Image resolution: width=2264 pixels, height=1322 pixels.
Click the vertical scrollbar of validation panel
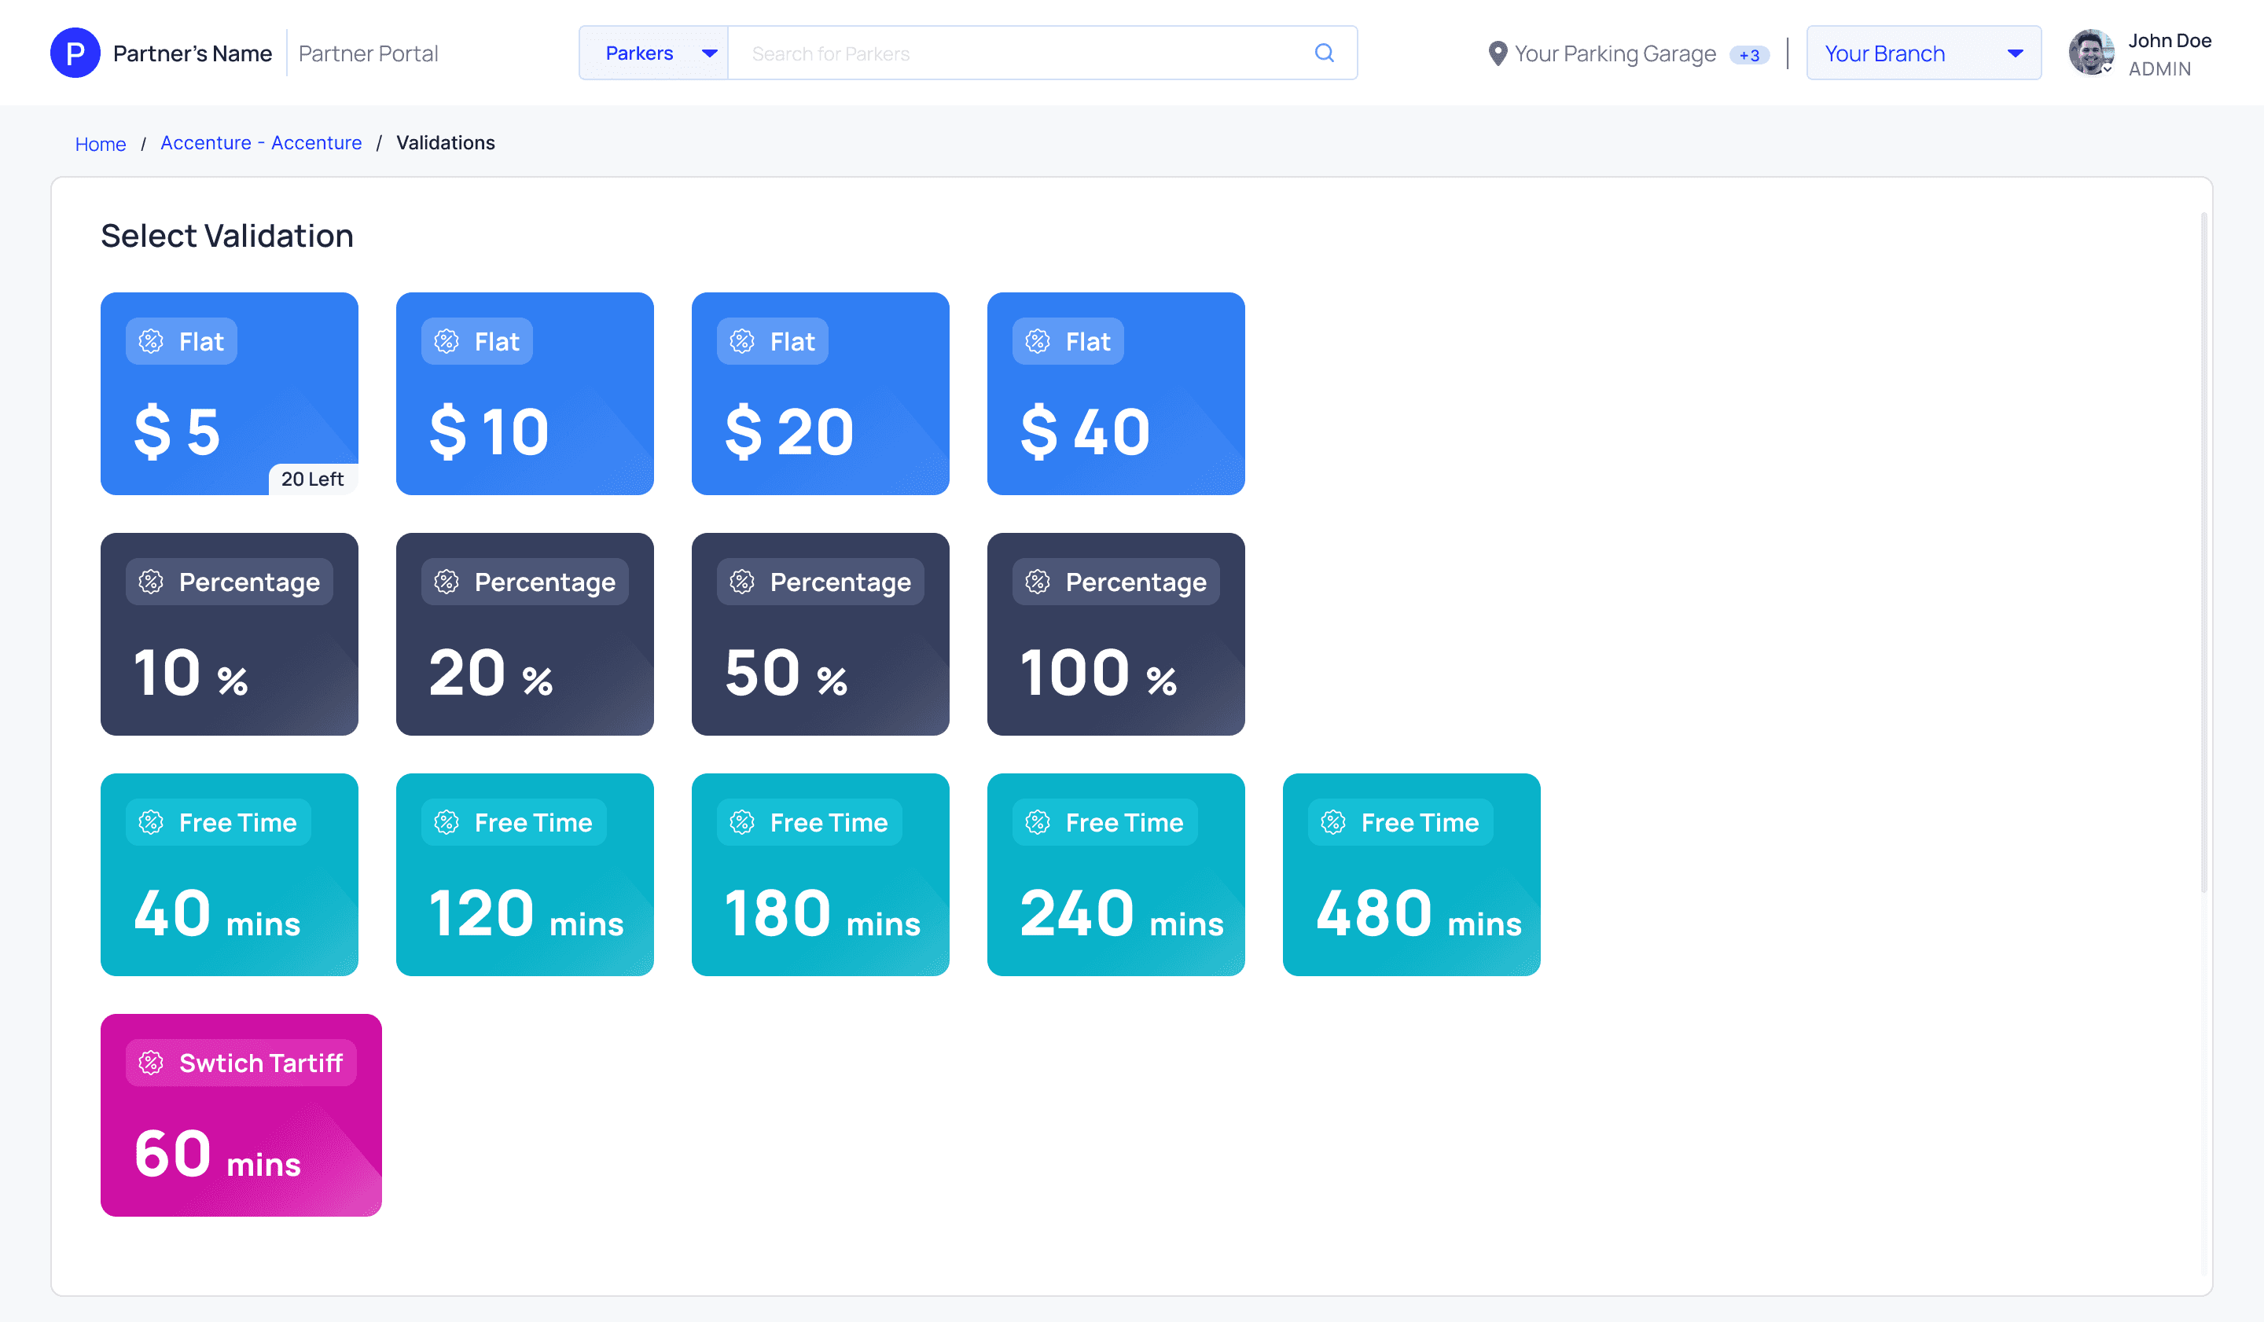2203,553
